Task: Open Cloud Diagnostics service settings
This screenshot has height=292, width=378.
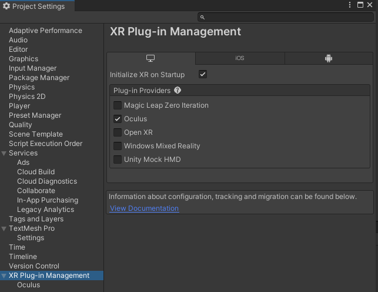Action: [47, 181]
